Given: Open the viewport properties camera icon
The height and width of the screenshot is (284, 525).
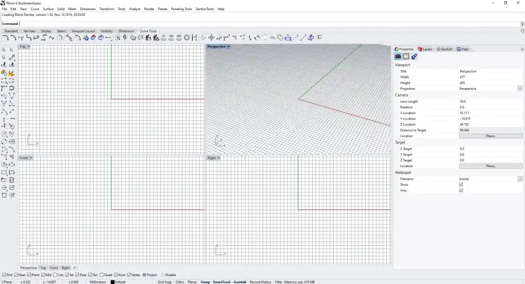Looking at the screenshot, I should tap(398, 56).
